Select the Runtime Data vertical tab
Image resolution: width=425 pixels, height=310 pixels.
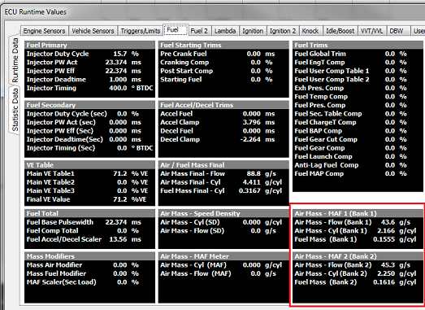pyautogui.click(x=15, y=60)
